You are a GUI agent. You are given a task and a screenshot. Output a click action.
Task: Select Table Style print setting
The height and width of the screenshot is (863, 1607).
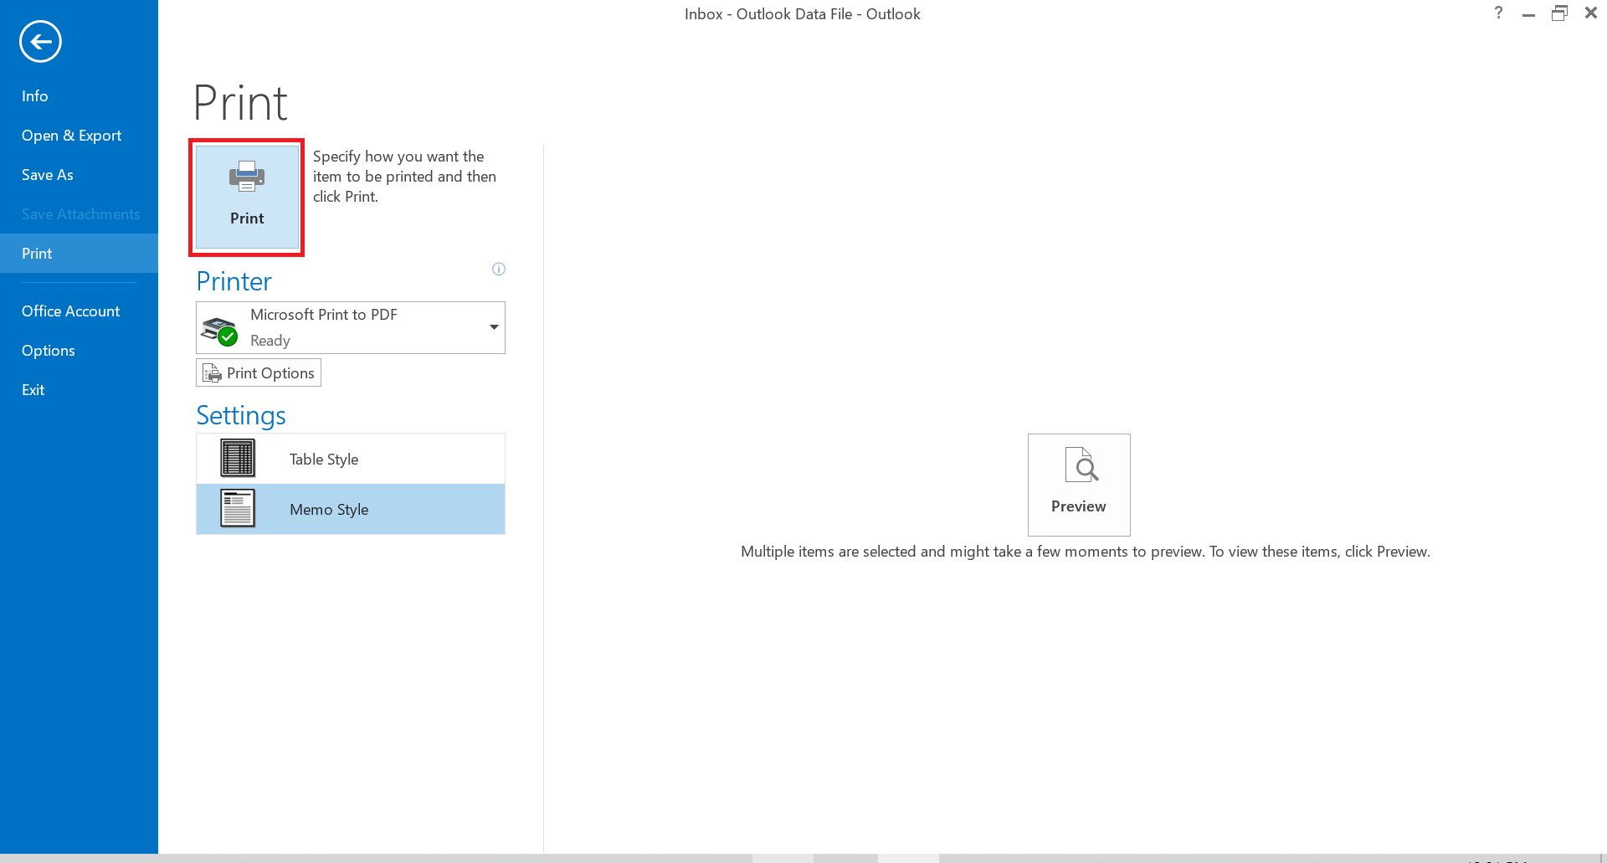(351, 459)
